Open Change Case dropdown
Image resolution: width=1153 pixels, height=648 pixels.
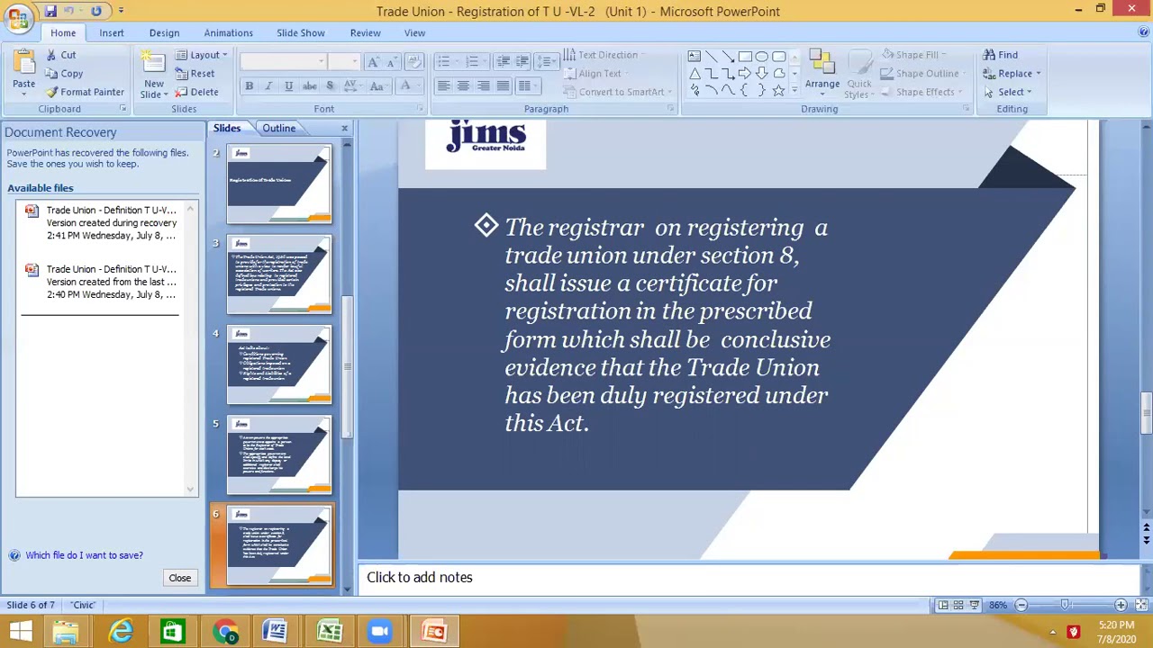[378, 86]
